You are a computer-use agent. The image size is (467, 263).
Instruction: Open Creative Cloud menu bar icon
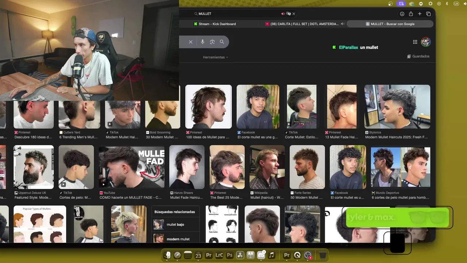click(412, 4)
